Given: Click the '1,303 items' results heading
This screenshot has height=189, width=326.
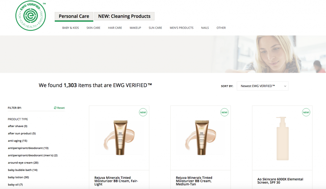Looking at the screenshot, I should 95,85.
